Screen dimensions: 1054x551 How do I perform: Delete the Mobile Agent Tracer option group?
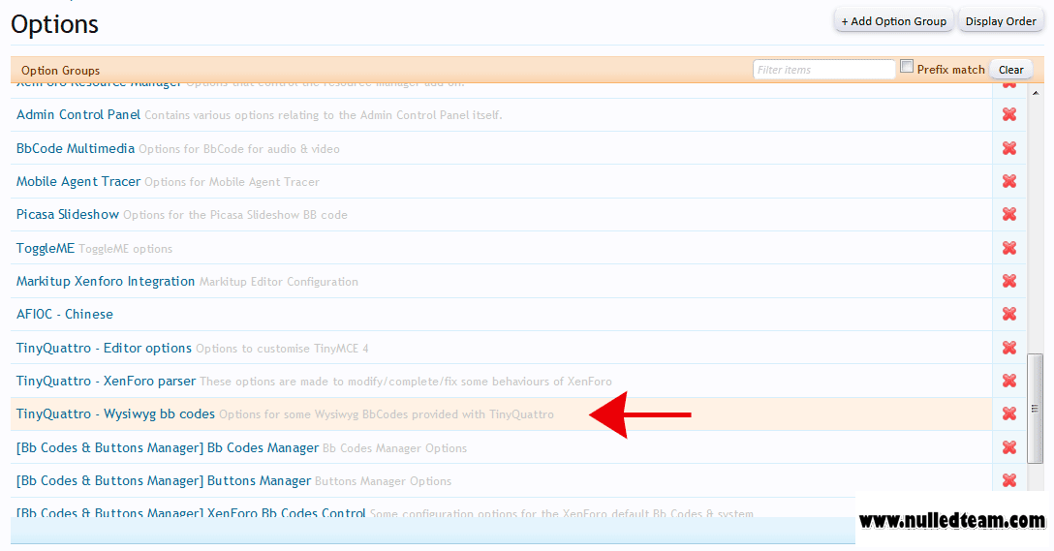[1009, 181]
